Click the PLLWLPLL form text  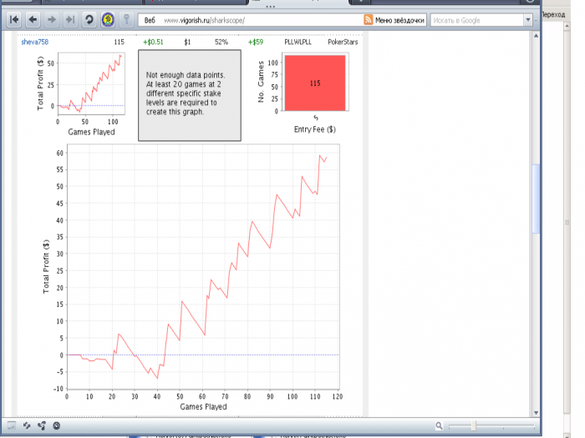tap(298, 42)
